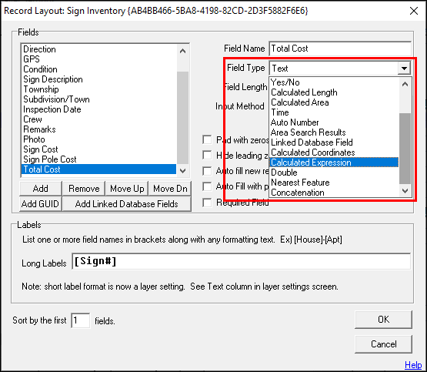Select Sign Description field

[98, 79]
